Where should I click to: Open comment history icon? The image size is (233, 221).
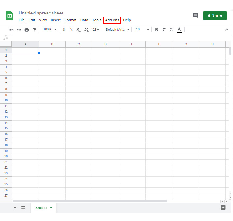[195, 15]
